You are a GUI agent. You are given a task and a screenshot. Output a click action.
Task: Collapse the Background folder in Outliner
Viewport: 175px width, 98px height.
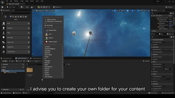click(157, 20)
